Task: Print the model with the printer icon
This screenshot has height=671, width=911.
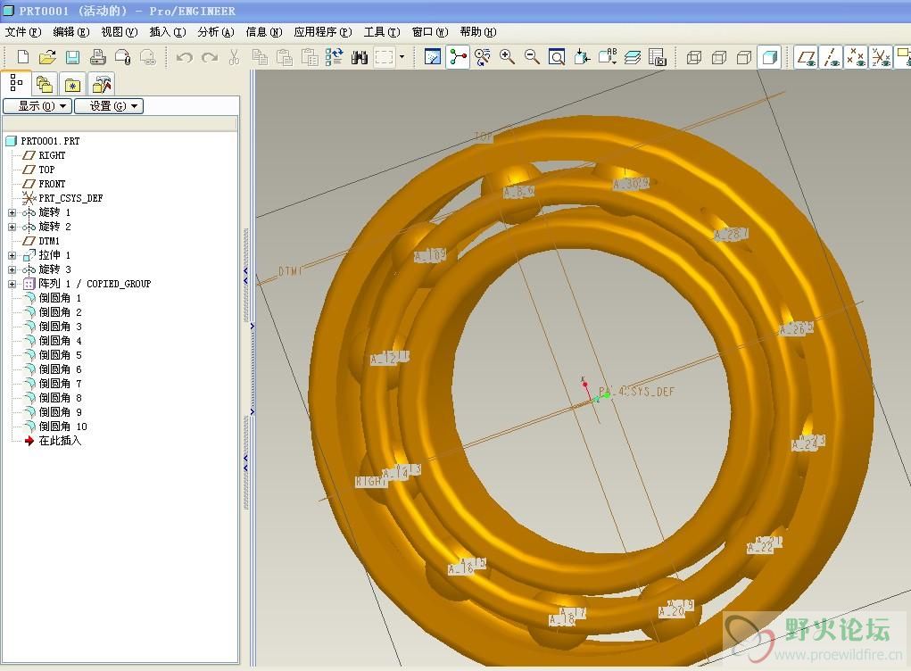Action: coord(97,57)
